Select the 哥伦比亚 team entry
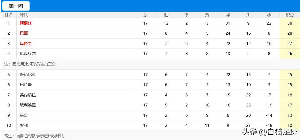The width and height of the screenshot is (302, 140). pyautogui.click(x=28, y=75)
